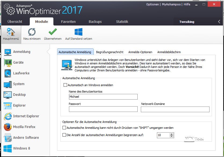Image resolution: width=224 pixels, height=157 pixels.
Task: Click the Neu einlesen refresh icon
Action: [32, 32]
